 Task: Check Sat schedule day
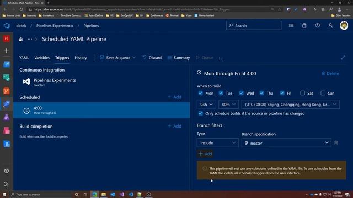click(302, 93)
